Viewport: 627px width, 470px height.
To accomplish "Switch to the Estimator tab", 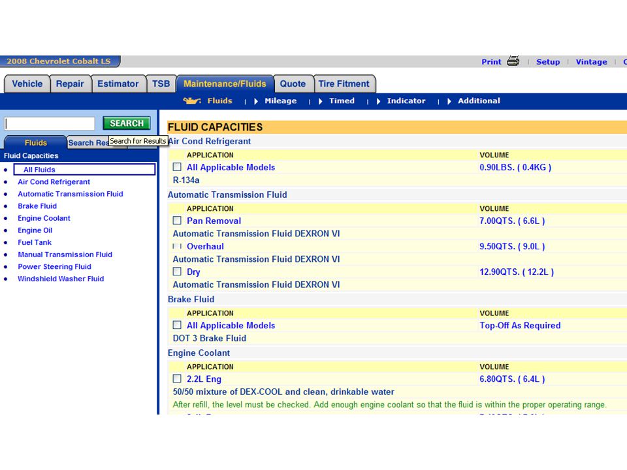I will (x=118, y=84).
